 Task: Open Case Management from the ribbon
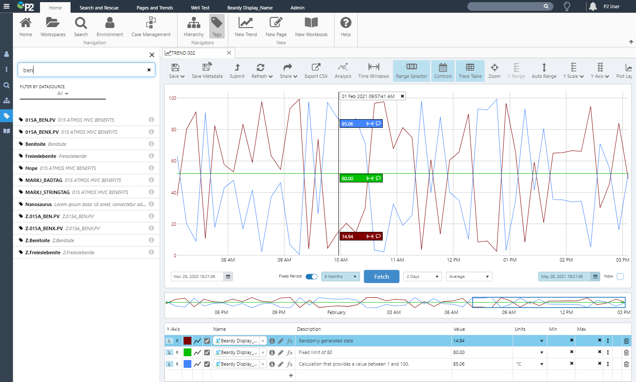pyautogui.click(x=151, y=27)
